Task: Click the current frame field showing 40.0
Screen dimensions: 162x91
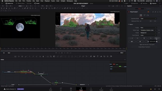Action: click(x=122, y=53)
